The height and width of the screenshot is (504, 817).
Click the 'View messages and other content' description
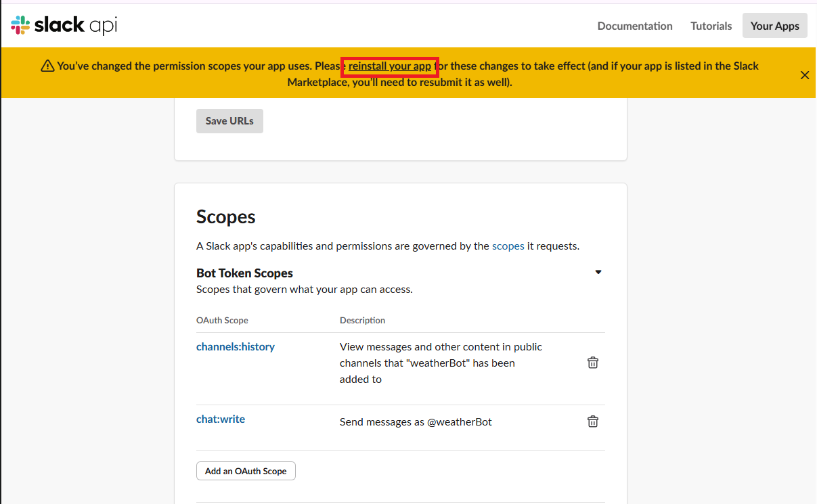(x=441, y=363)
